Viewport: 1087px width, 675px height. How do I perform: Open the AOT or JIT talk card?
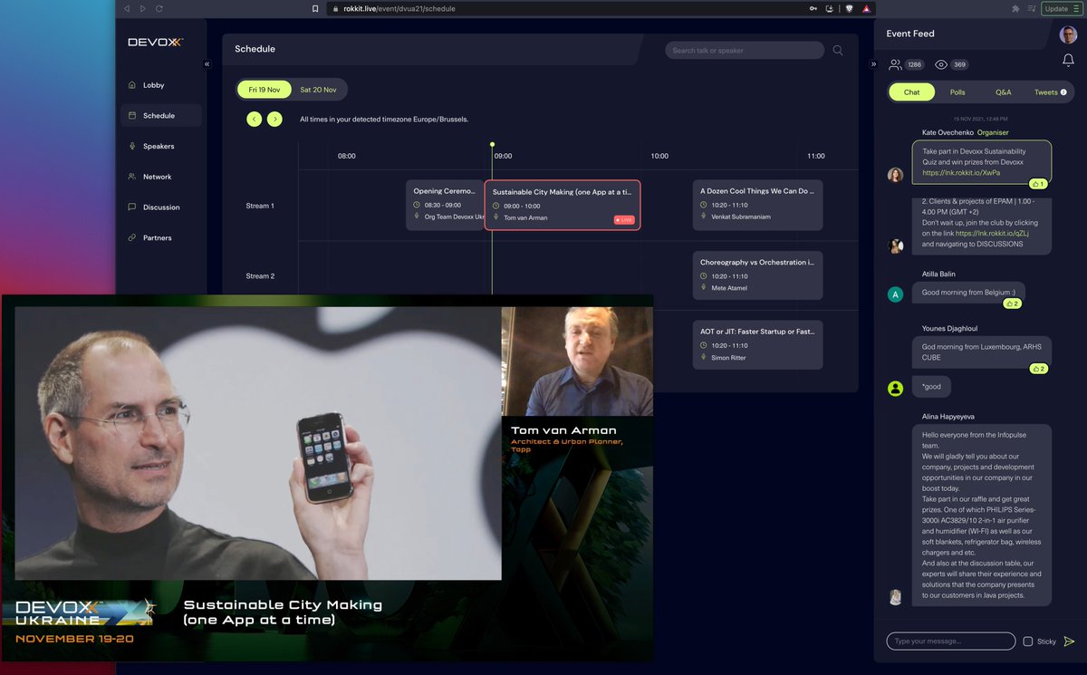[757, 344]
